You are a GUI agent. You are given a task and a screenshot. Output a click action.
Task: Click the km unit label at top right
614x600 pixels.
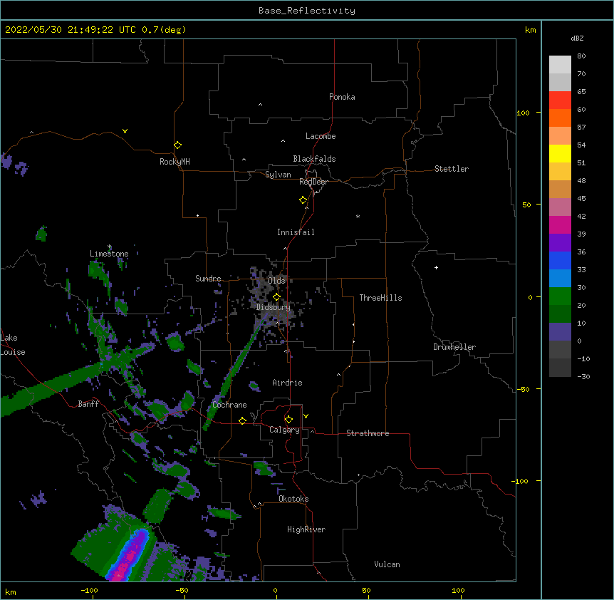[x=530, y=30]
